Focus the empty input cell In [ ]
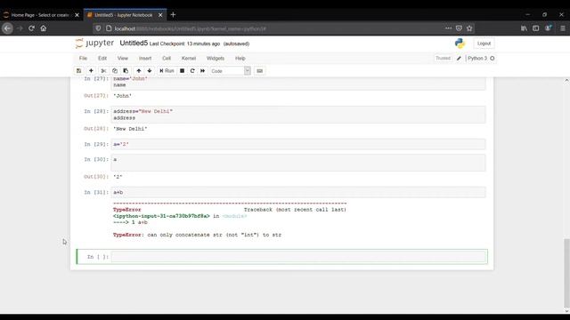The image size is (570, 320). click(298, 257)
